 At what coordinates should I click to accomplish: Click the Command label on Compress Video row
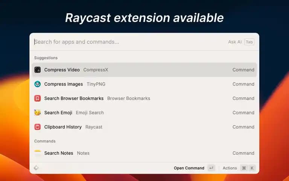(x=243, y=70)
